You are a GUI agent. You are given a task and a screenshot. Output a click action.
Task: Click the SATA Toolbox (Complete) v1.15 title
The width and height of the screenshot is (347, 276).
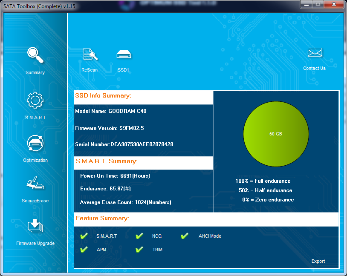click(x=39, y=6)
